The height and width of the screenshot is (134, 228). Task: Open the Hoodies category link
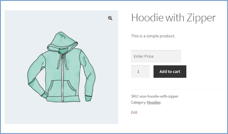tap(154, 102)
